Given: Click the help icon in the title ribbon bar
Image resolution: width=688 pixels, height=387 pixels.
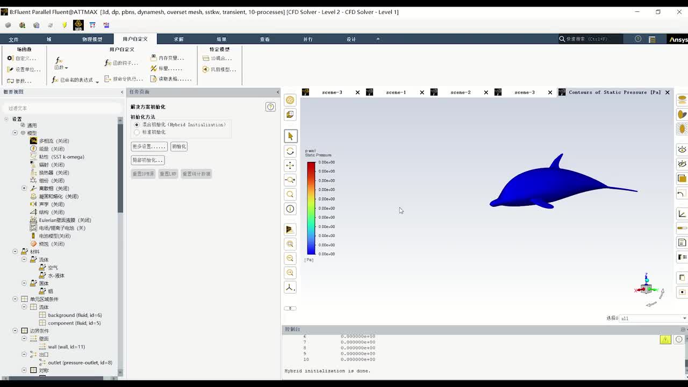Looking at the screenshot, I should pos(638,39).
